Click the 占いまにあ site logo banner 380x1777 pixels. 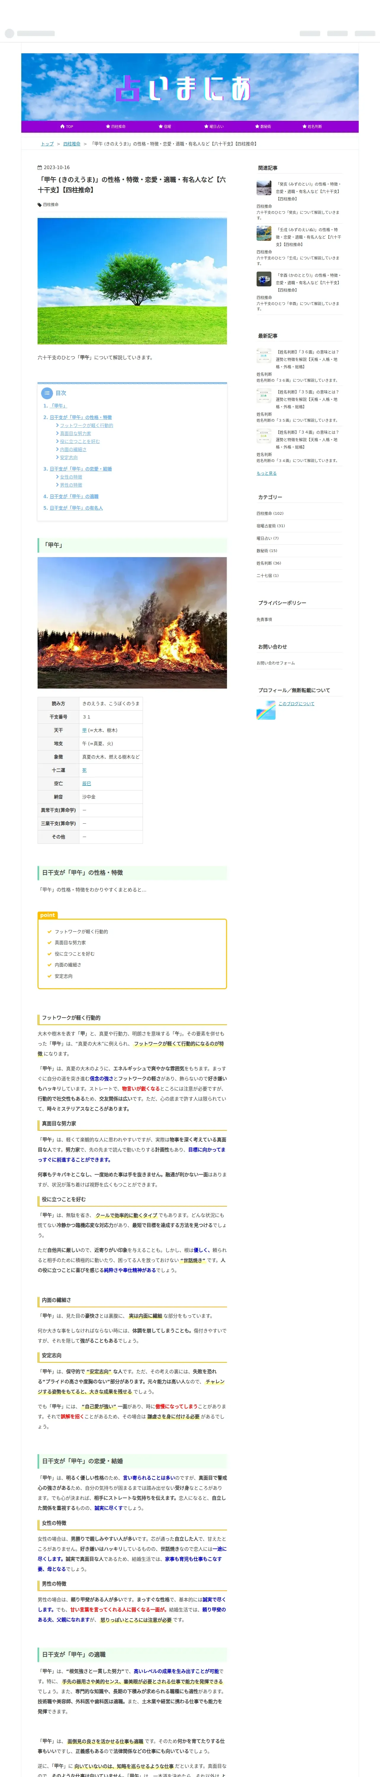190,87
